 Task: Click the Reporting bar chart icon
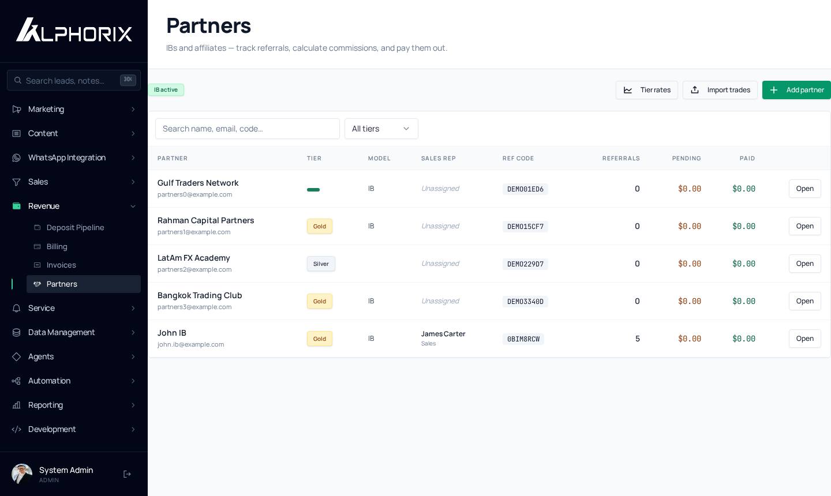click(x=17, y=405)
